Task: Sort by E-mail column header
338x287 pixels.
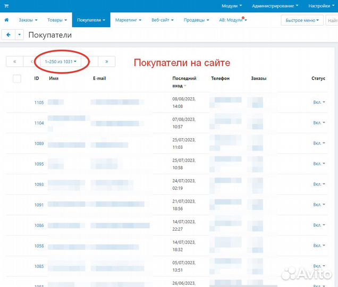Action: [x=99, y=78]
